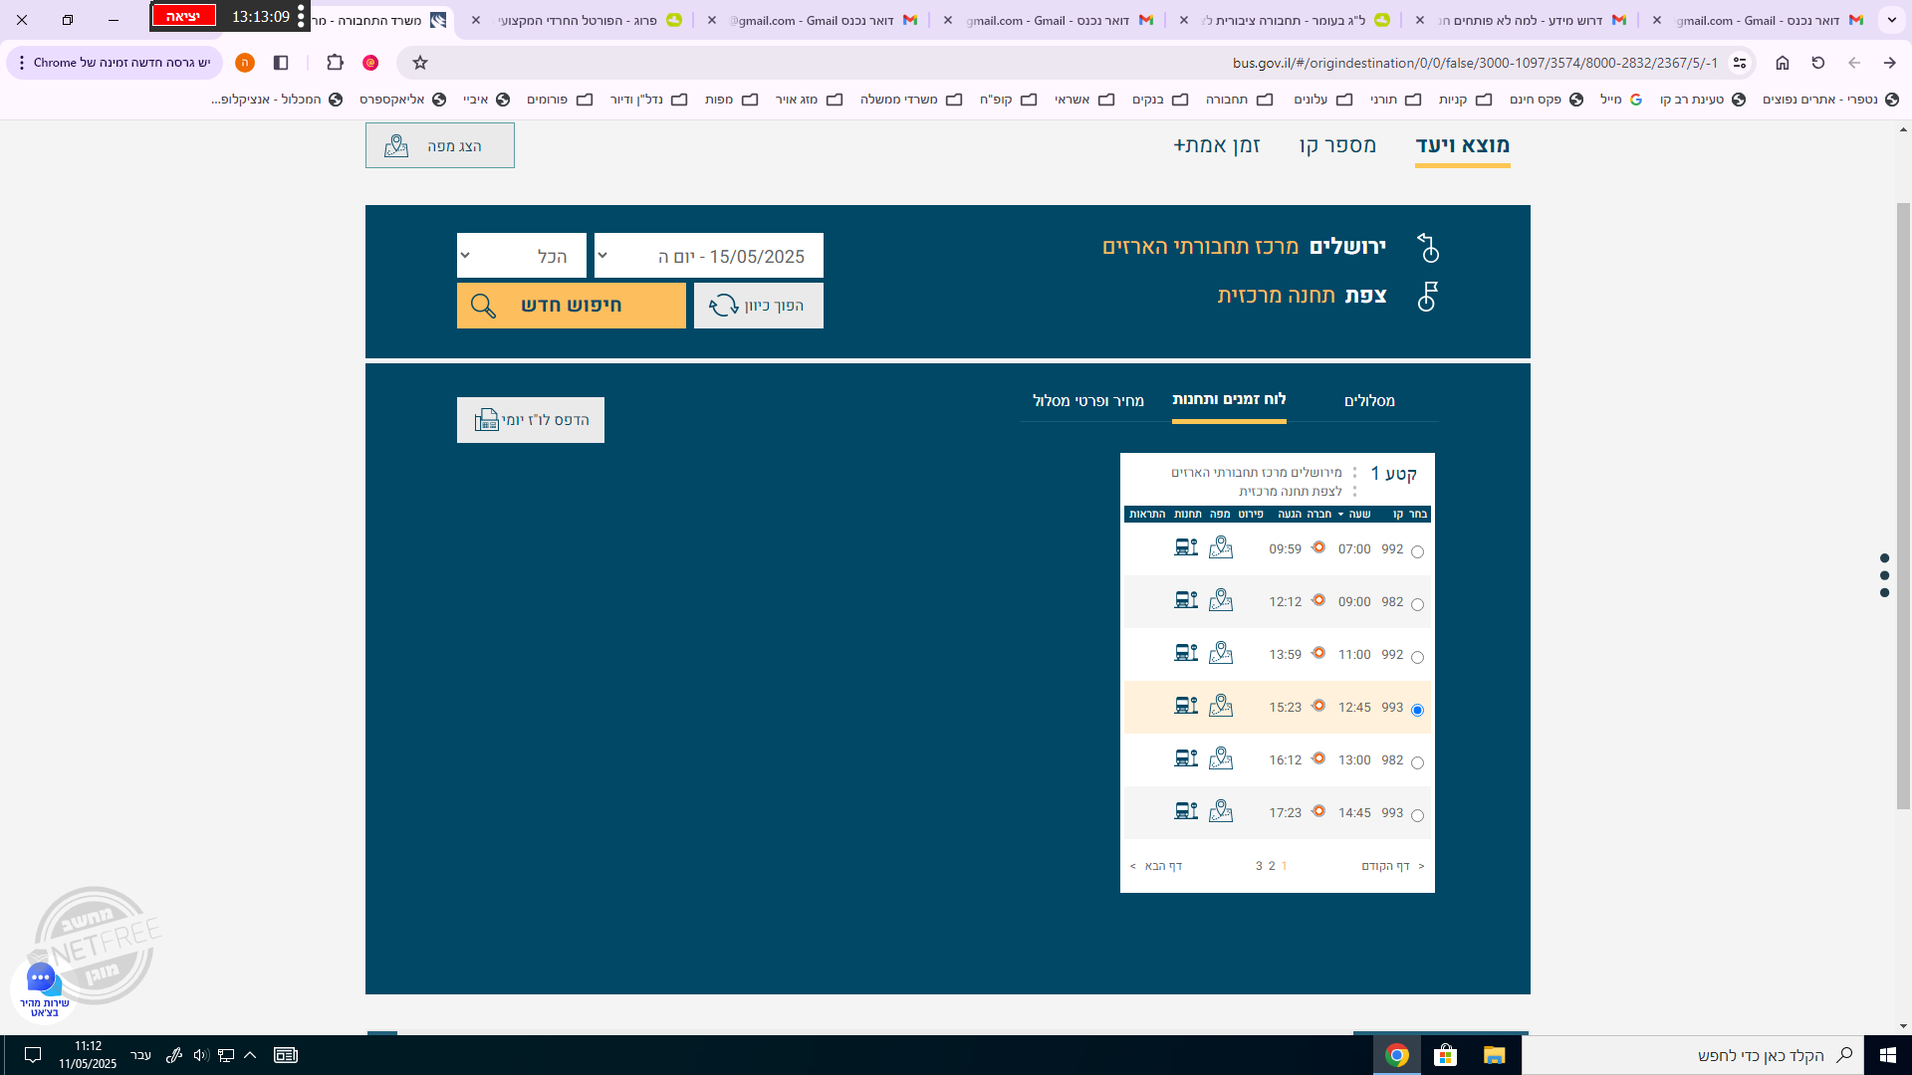Click the הדפס לו"ז יומי print button

531,420
